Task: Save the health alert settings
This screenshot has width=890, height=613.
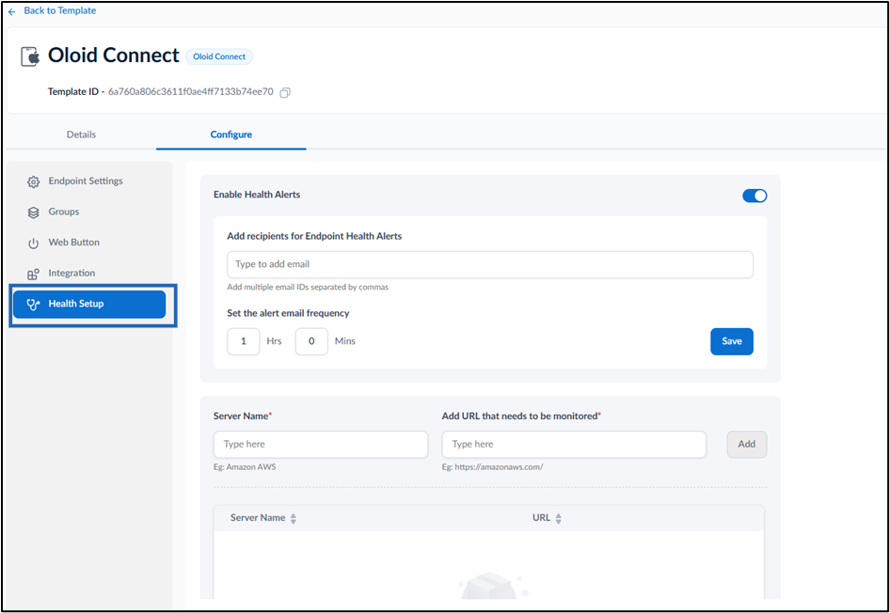Action: point(732,341)
